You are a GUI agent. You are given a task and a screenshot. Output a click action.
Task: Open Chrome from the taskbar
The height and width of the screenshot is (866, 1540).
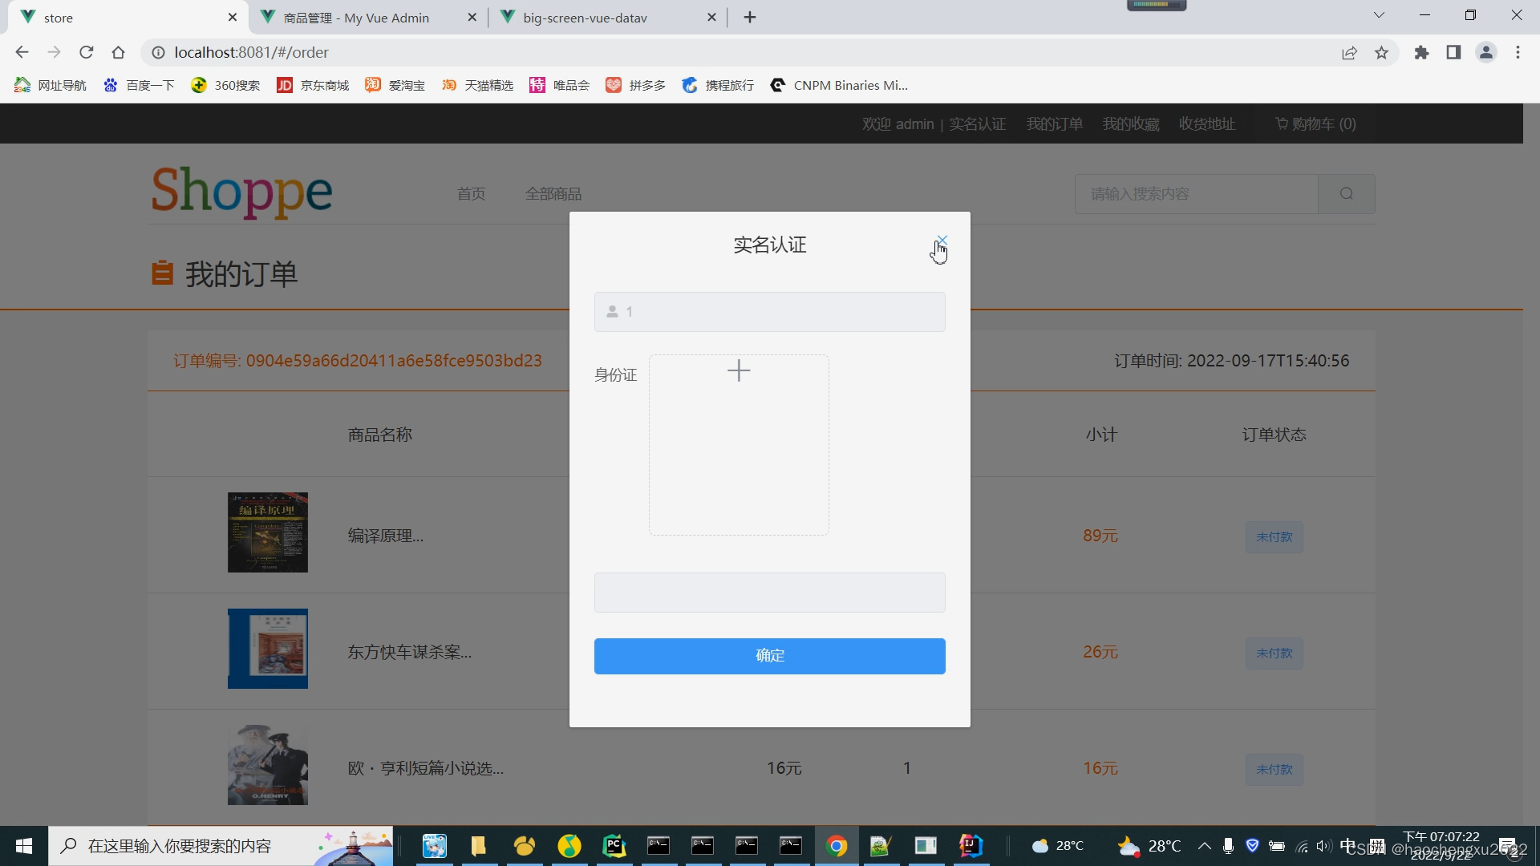tap(836, 846)
